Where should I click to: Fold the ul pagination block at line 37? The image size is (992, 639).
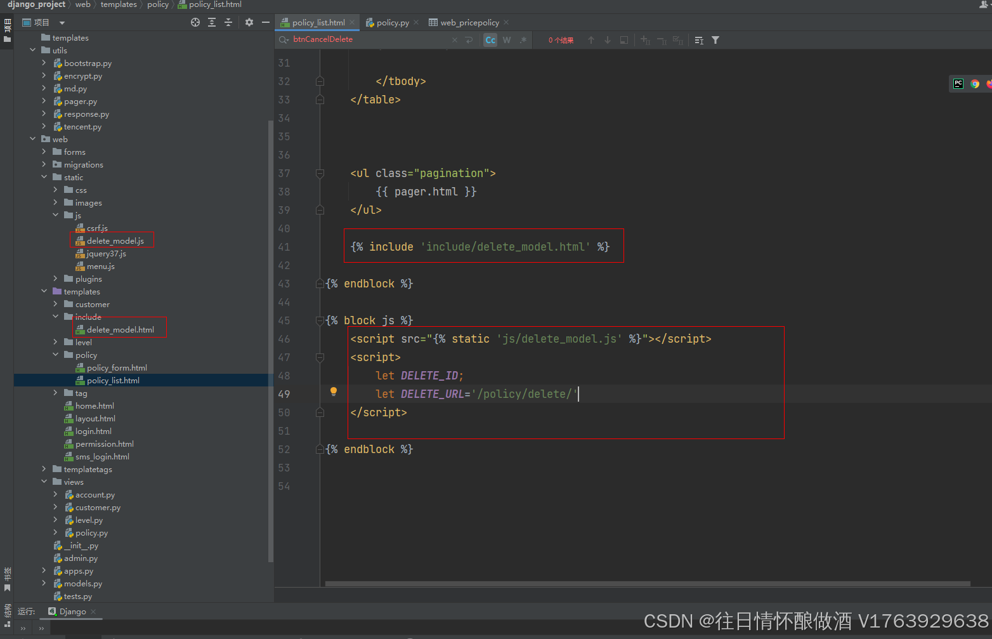point(320,173)
